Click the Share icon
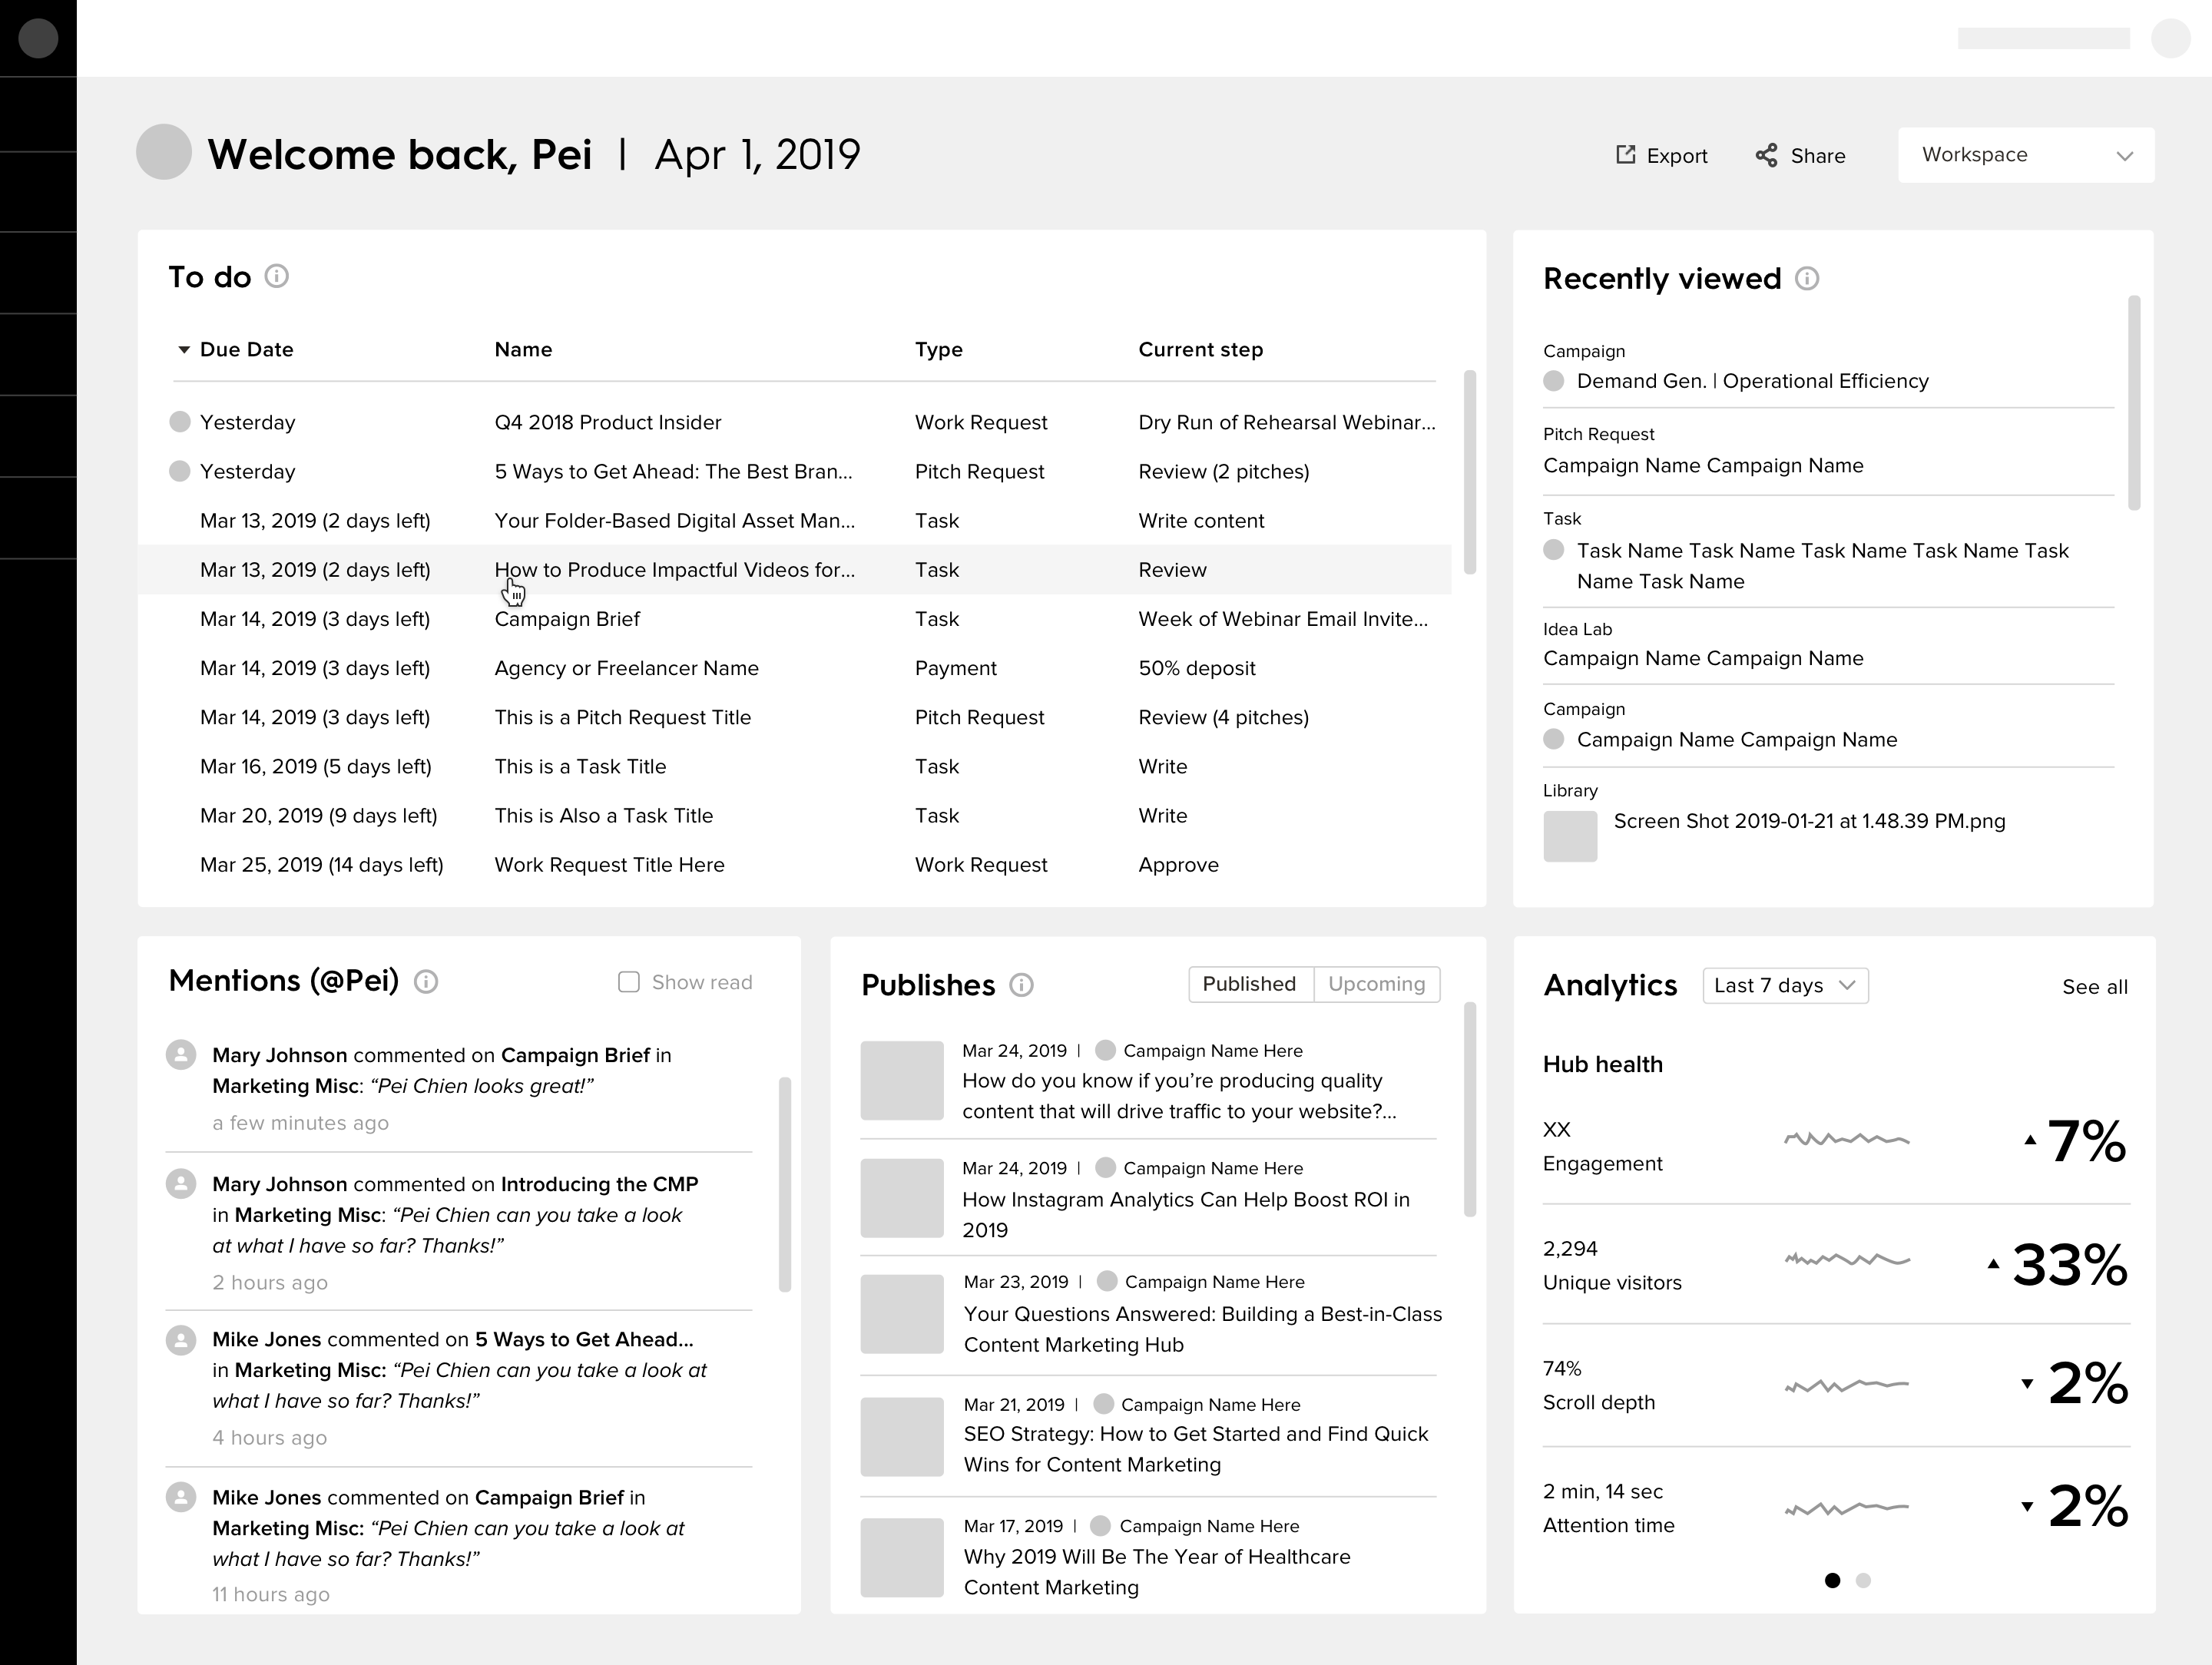Viewport: 2212px width, 1665px height. point(1767,155)
